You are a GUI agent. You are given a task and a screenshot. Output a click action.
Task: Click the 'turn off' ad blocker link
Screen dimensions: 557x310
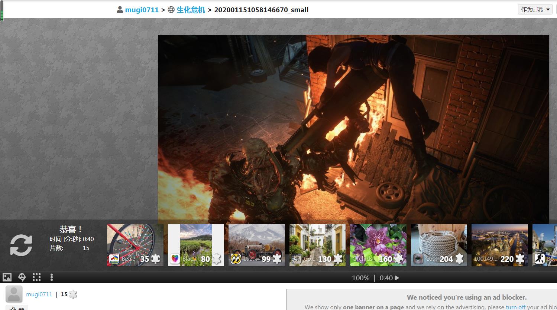coord(515,307)
